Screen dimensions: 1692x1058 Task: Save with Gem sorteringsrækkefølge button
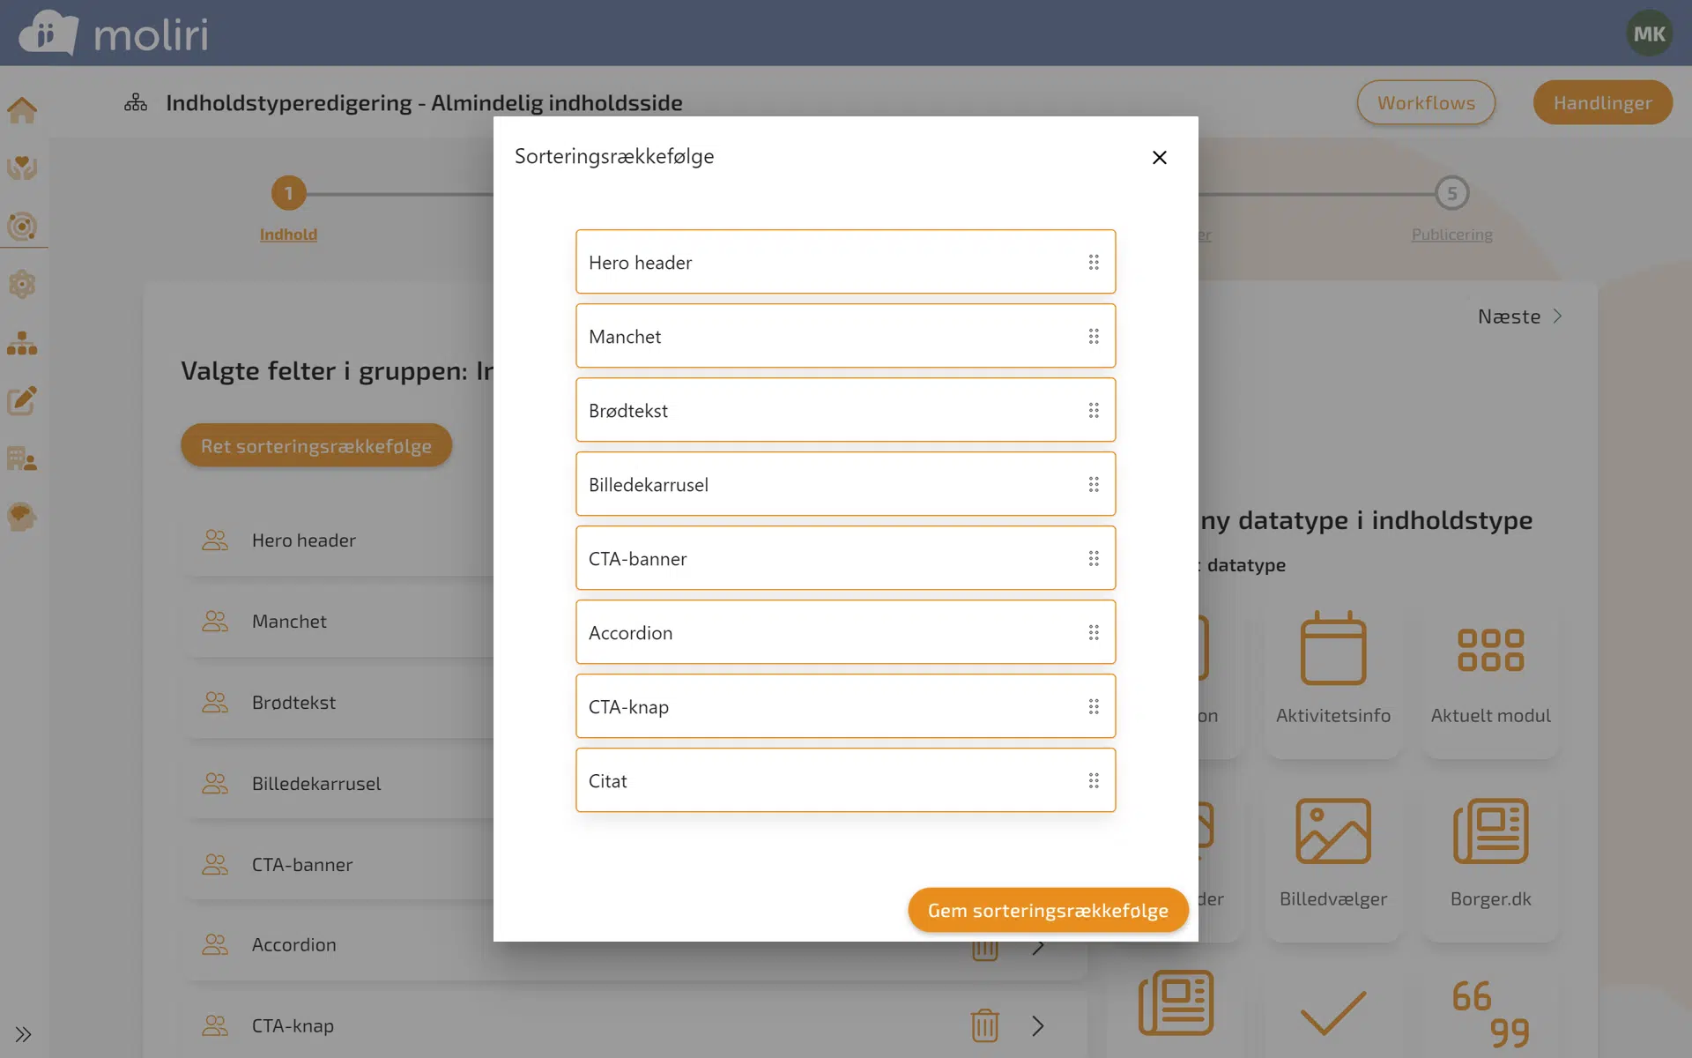[x=1047, y=911]
